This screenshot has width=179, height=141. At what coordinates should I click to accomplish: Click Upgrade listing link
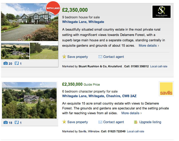click(x=150, y=122)
